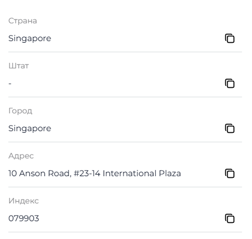
Task: Click the Индекс field label
Action: tap(23, 201)
